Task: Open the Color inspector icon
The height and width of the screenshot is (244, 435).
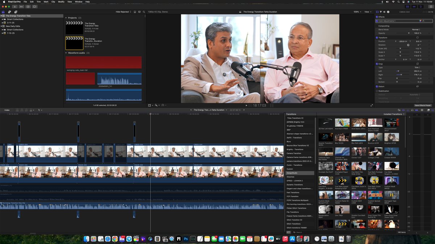Action: 381,12
